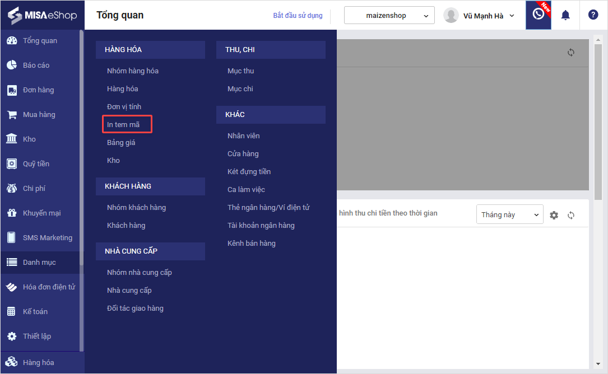Select In tem mã menu item
The height and width of the screenshot is (374, 608).
(123, 124)
